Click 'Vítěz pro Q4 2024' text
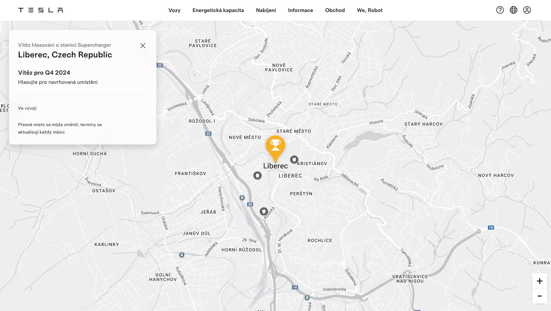 point(44,73)
